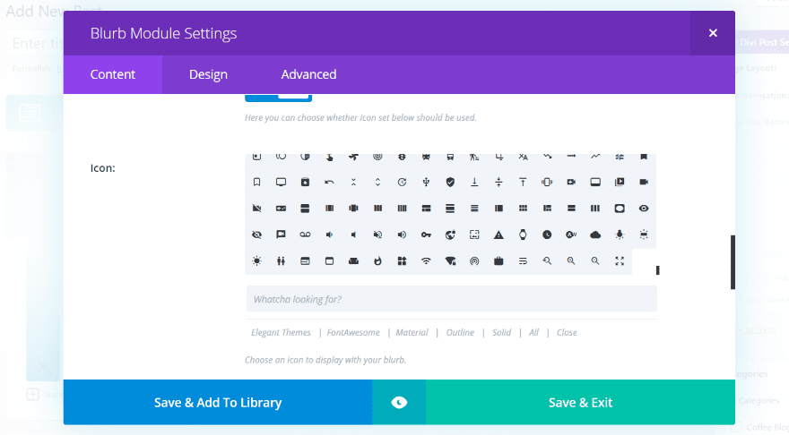
Task: Choose the shield with checkmark icon
Action: coord(450,182)
